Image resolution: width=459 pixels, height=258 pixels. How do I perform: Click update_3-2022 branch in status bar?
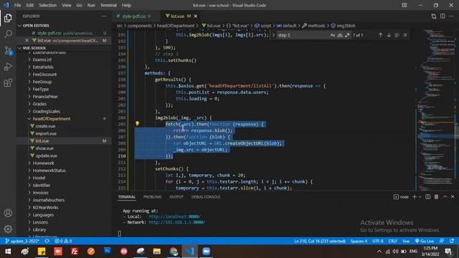pos(22,241)
